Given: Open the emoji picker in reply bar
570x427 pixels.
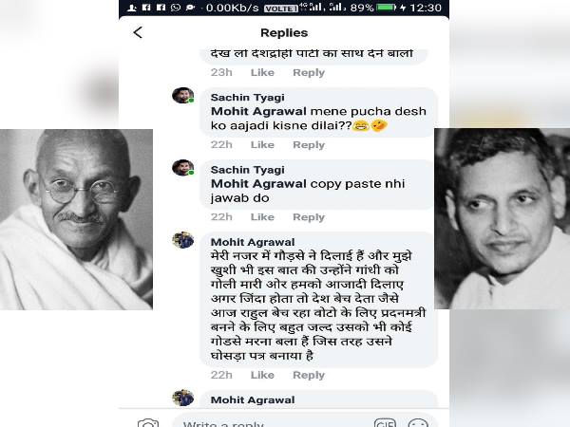Looking at the screenshot, I should (x=417, y=422).
